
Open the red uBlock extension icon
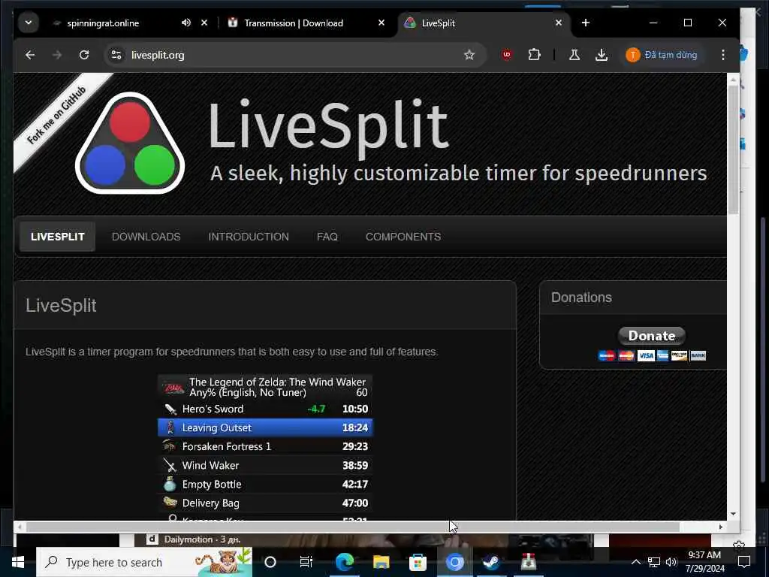[507, 55]
